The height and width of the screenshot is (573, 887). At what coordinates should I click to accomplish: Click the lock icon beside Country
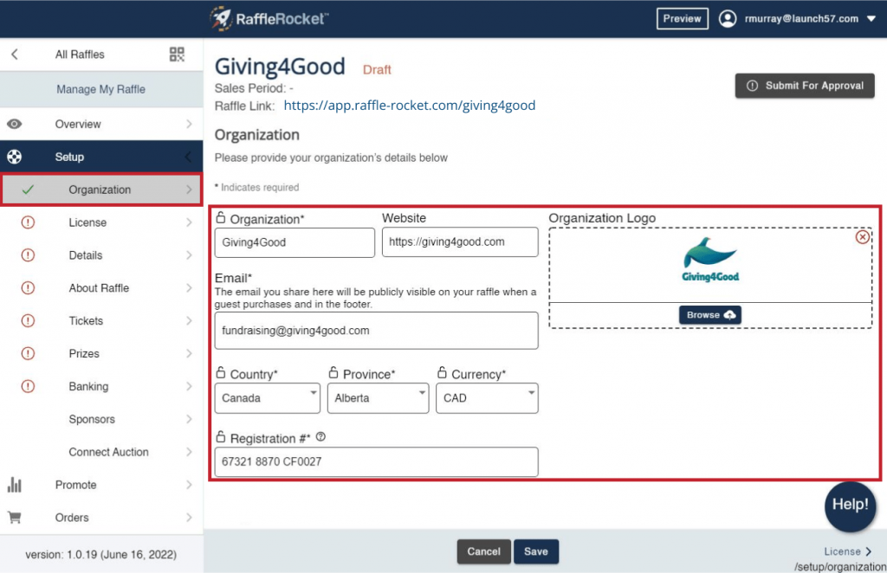[x=220, y=373]
